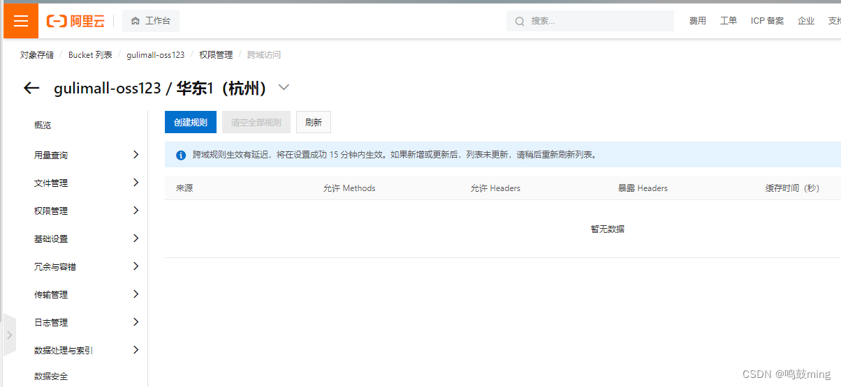Click 对象存储 breadcrumb link
Image resolution: width=841 pixels, height=387 pixels.
37,55
